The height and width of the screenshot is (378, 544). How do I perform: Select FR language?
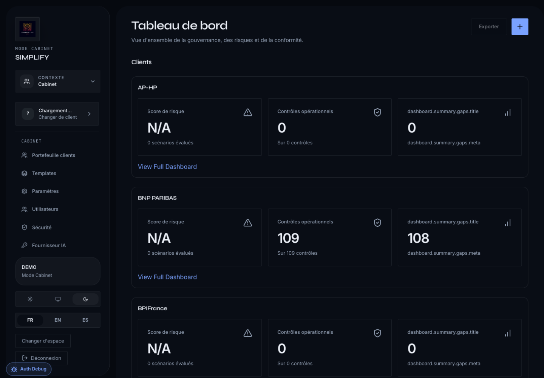(x=30, y=320)
